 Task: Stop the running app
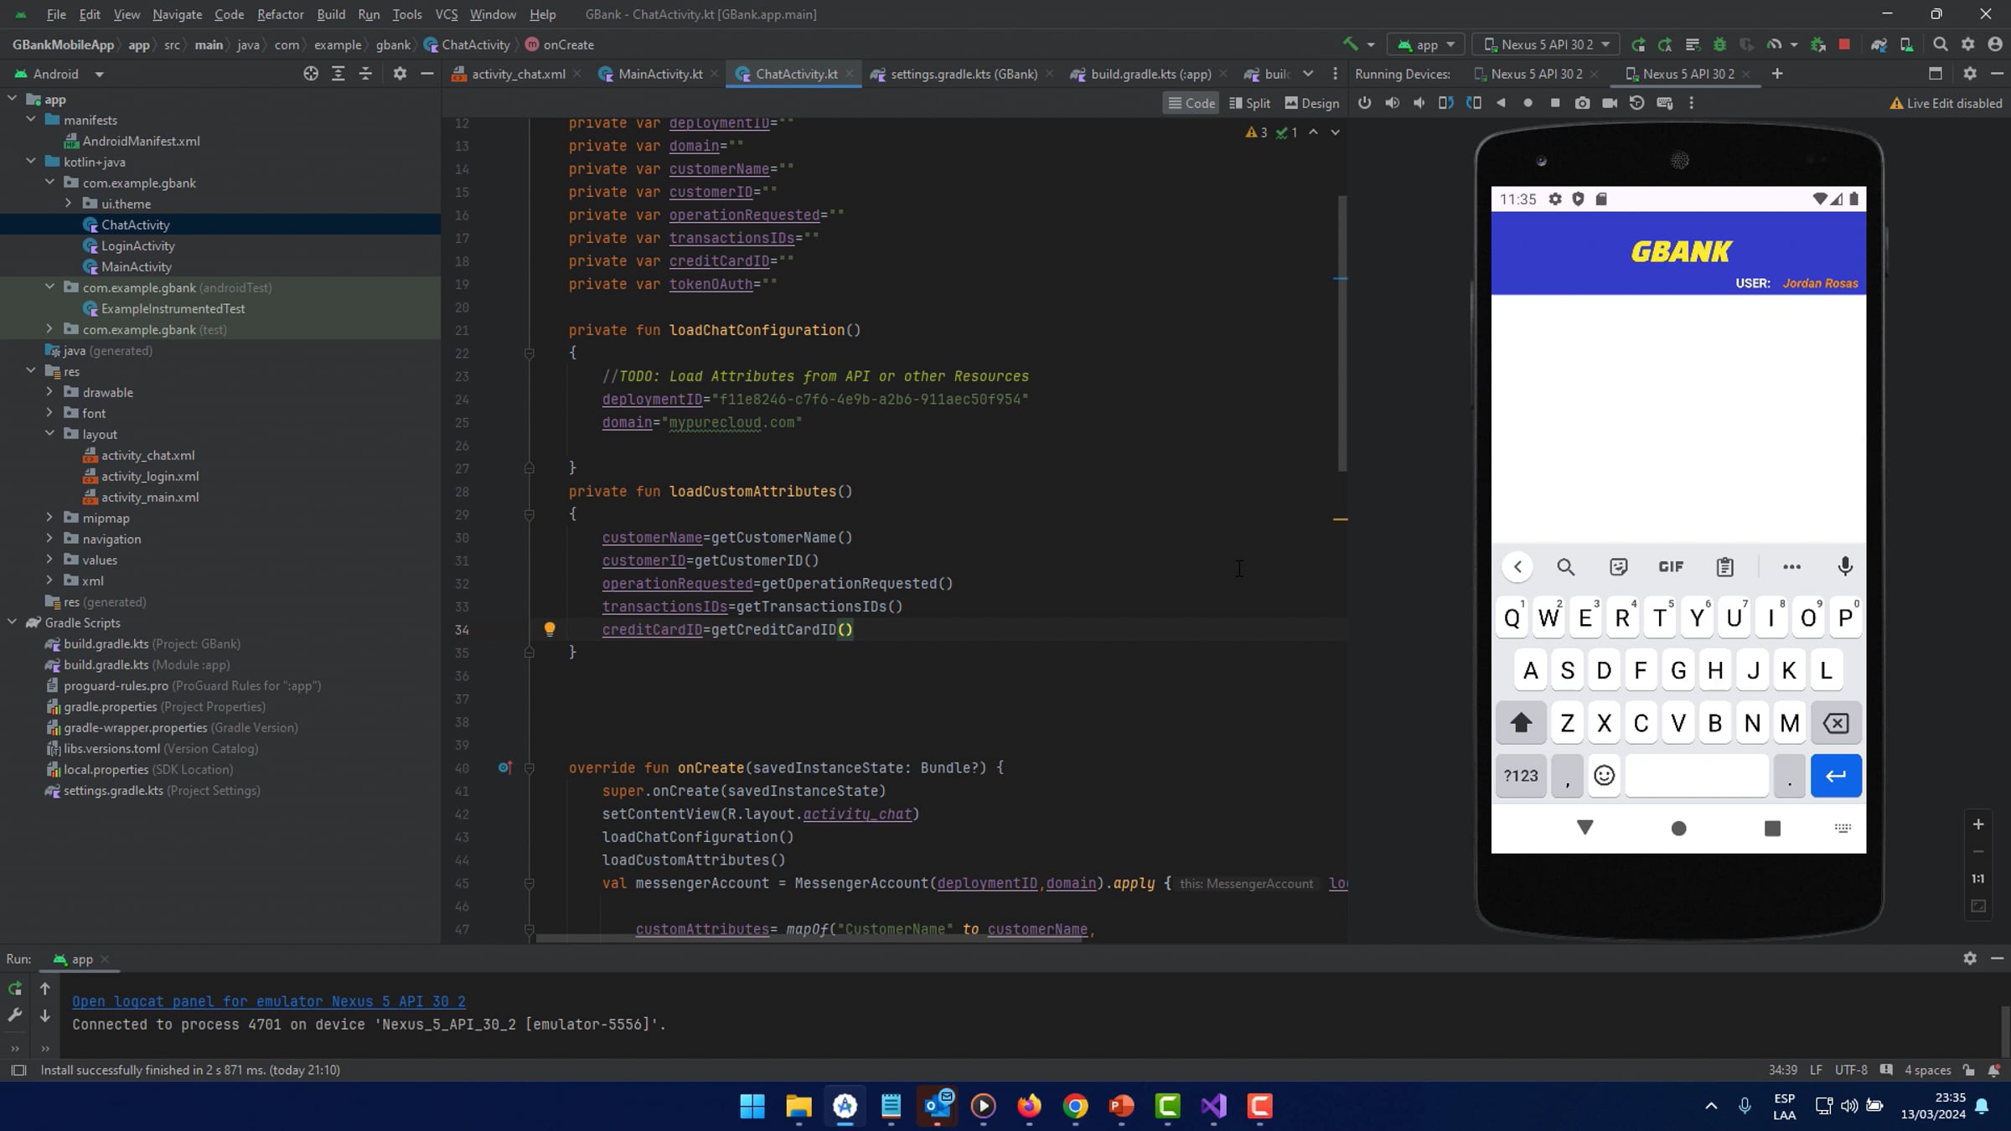point(1845,44)
